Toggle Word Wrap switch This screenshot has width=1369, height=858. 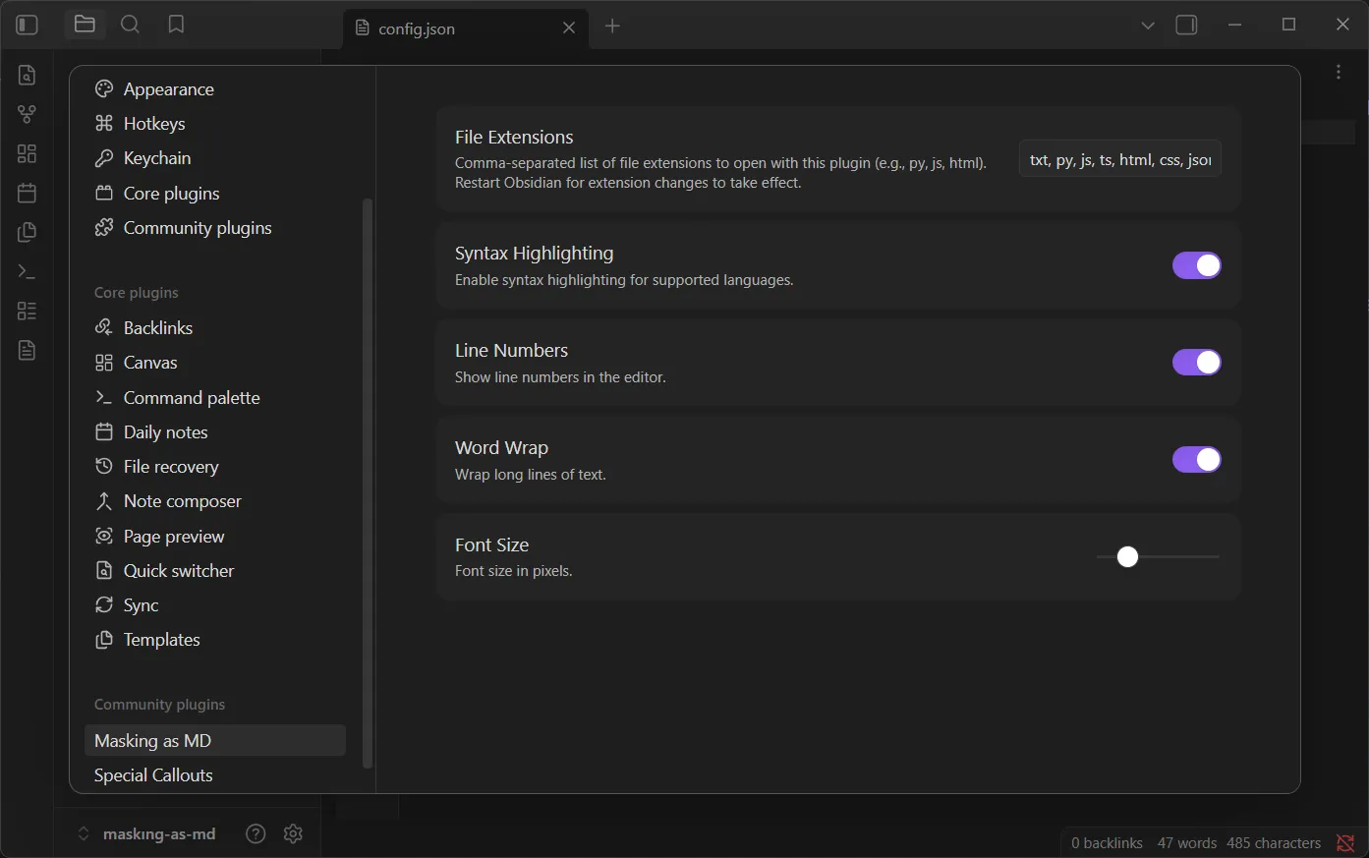1196,460
